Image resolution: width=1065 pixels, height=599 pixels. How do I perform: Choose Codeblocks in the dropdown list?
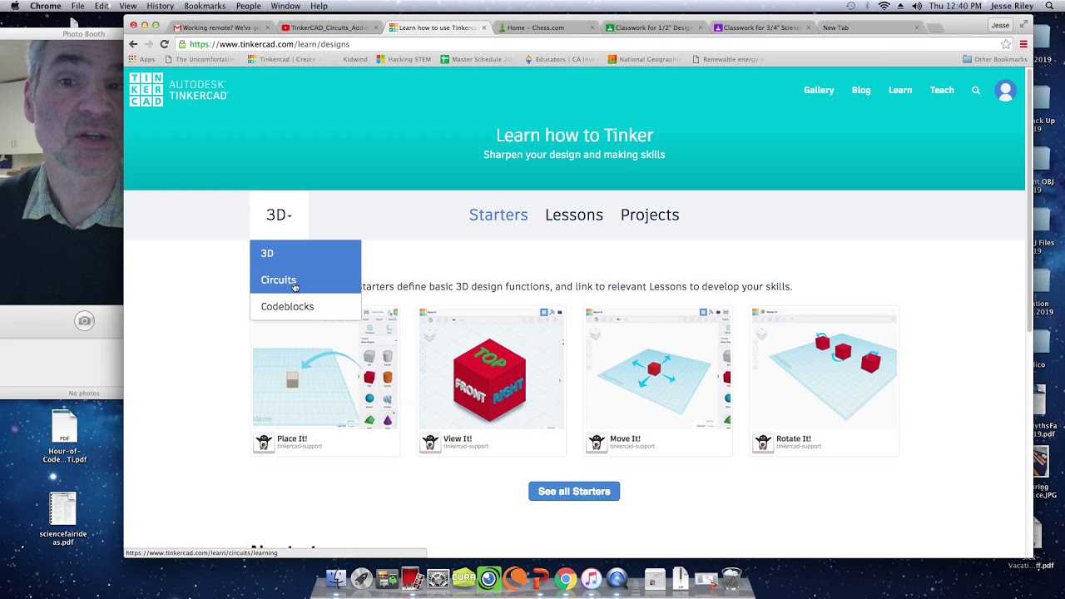point(305,306)
